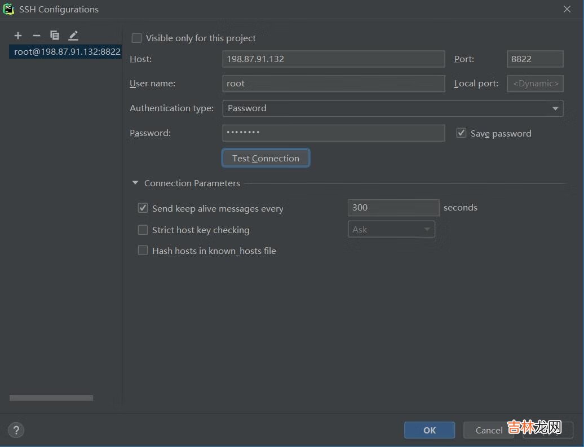This screenshot has width=584, height=447.
Task: Open help with the question mark icon
Action: tap(16, 430)
